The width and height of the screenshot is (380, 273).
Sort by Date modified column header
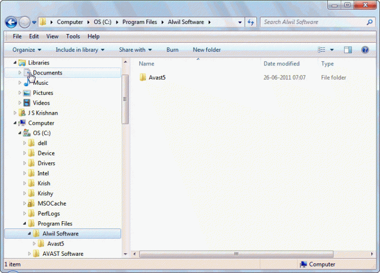point(282,63)
